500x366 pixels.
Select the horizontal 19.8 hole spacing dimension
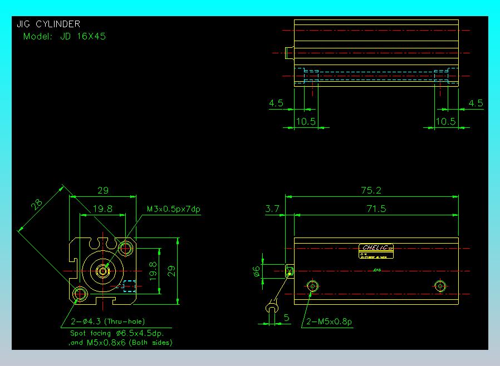click(x=102, y=209)
